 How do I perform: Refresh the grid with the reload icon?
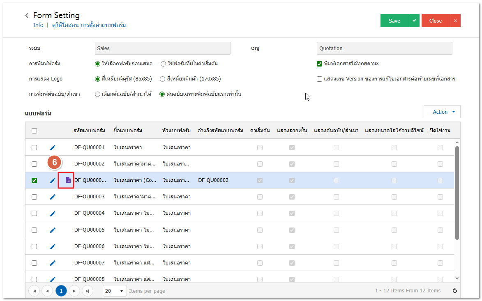tap(454, 291)
